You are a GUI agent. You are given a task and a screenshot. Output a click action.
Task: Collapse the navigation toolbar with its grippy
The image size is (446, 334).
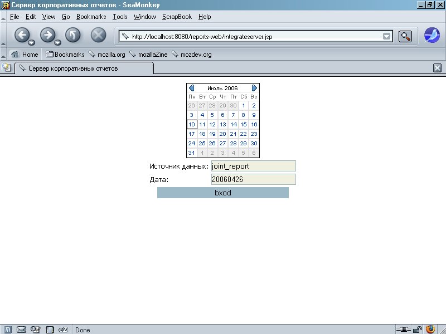pos(3,35)
